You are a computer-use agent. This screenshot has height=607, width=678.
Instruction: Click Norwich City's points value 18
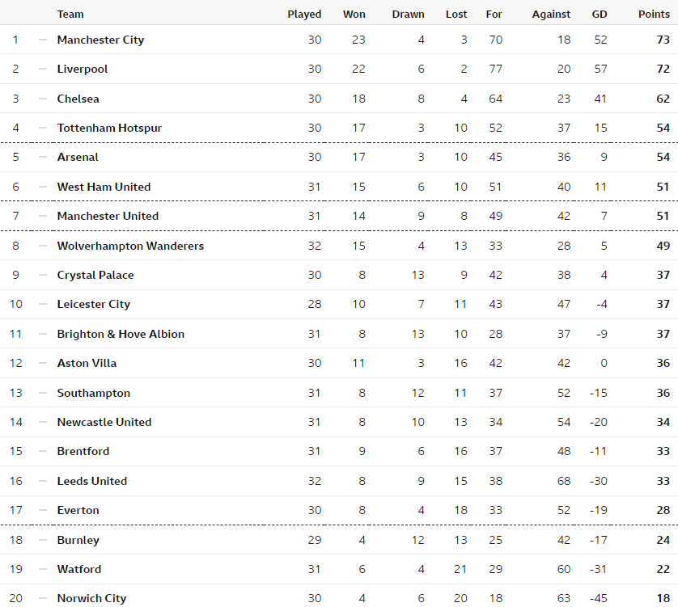pyautogui.click(x=663, y=598)
